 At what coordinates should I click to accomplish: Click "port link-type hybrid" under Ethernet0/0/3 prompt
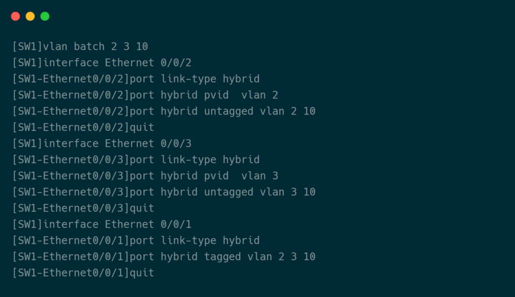(195, 160)
